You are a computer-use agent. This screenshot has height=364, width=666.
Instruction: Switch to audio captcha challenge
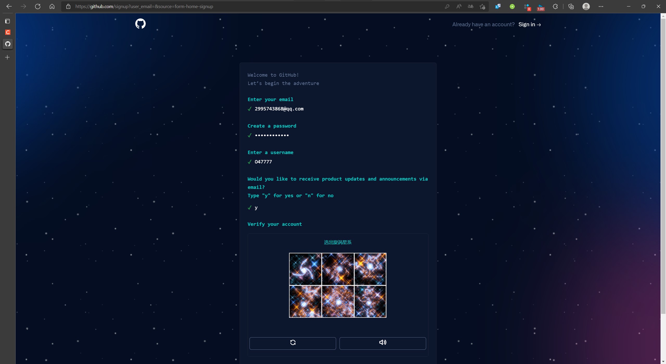382,343
